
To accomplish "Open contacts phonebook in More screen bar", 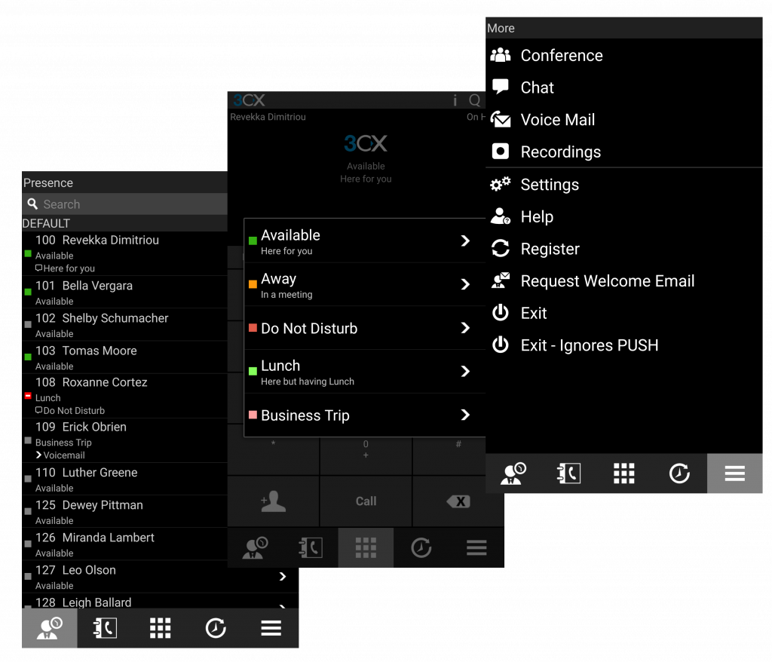I will coord(568,474).
